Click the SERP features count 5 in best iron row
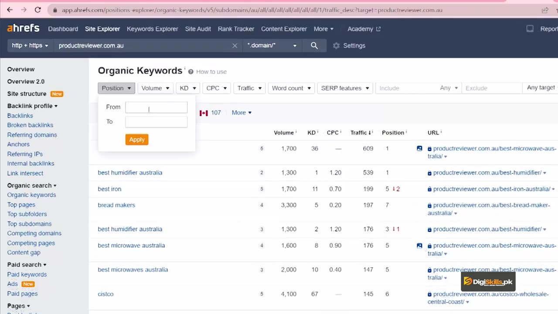558x314 pixels. pos(262,189)
